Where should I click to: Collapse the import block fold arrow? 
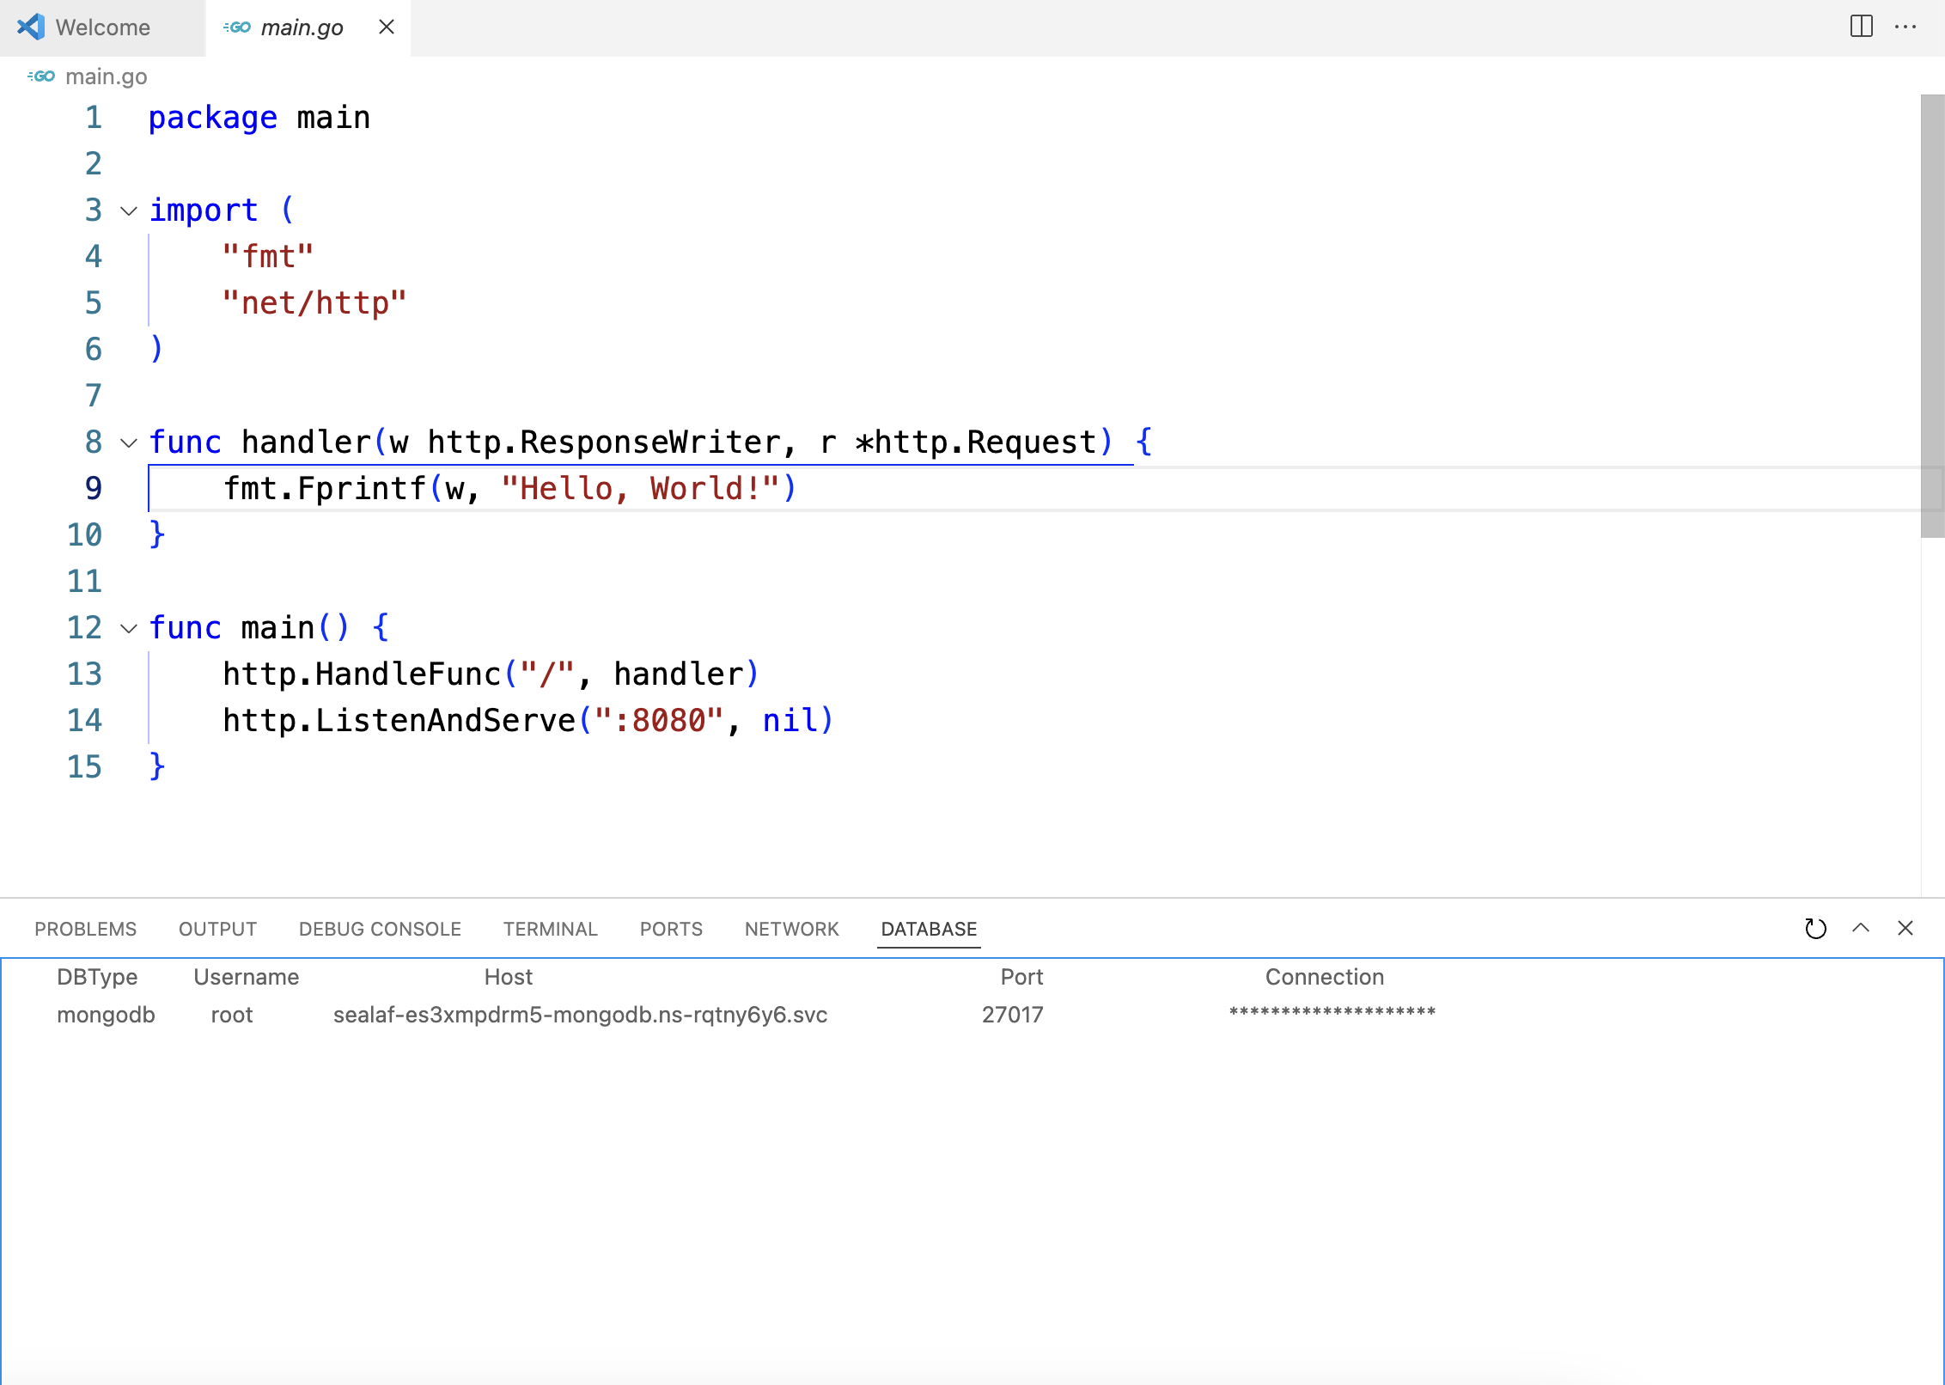click(x=129, y=210)
